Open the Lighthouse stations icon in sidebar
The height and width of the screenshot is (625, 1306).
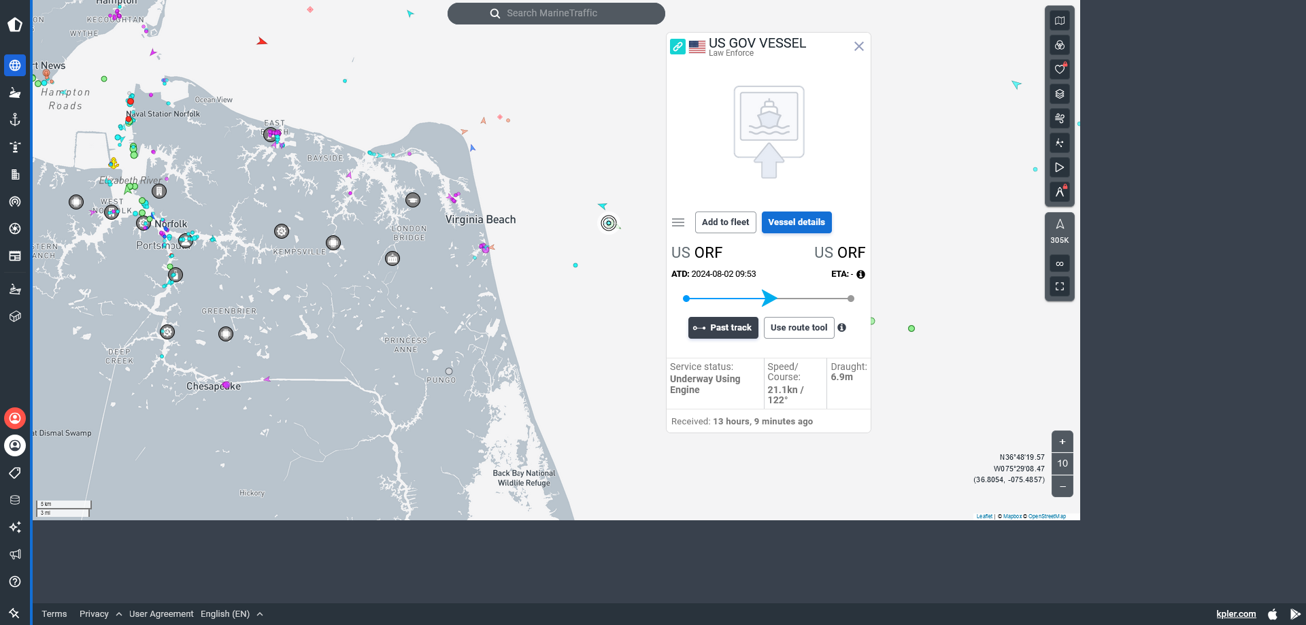tap(15, 147)
